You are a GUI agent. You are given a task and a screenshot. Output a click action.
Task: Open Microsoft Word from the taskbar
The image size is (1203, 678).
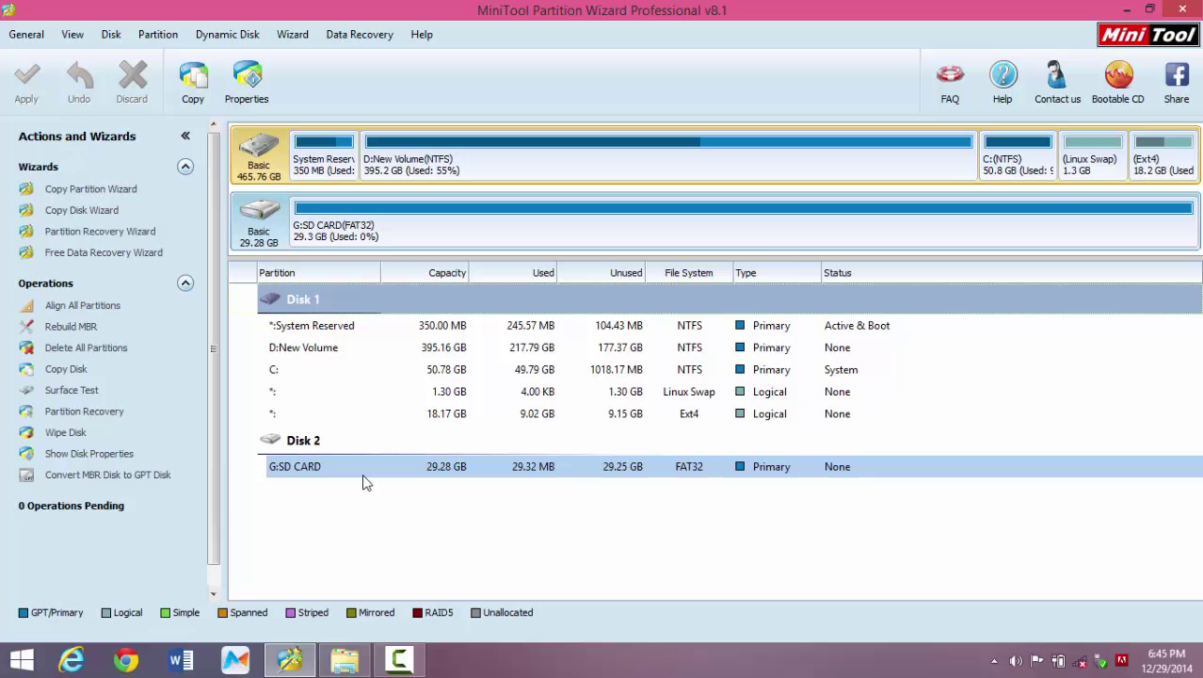[x=181, y=660]
